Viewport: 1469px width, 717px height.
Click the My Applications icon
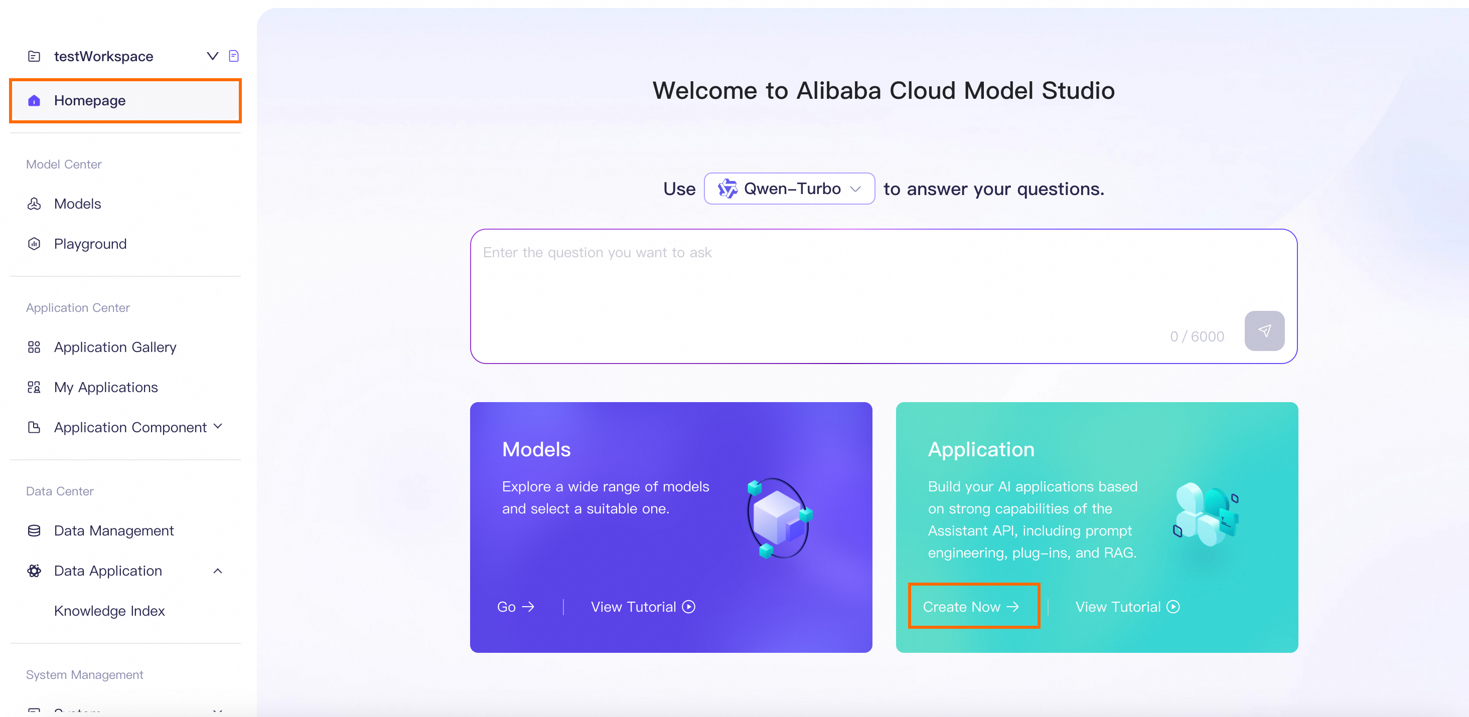(34, 388)
